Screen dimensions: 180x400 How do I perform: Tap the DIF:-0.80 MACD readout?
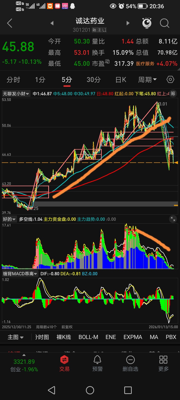[x=50, y=274]
